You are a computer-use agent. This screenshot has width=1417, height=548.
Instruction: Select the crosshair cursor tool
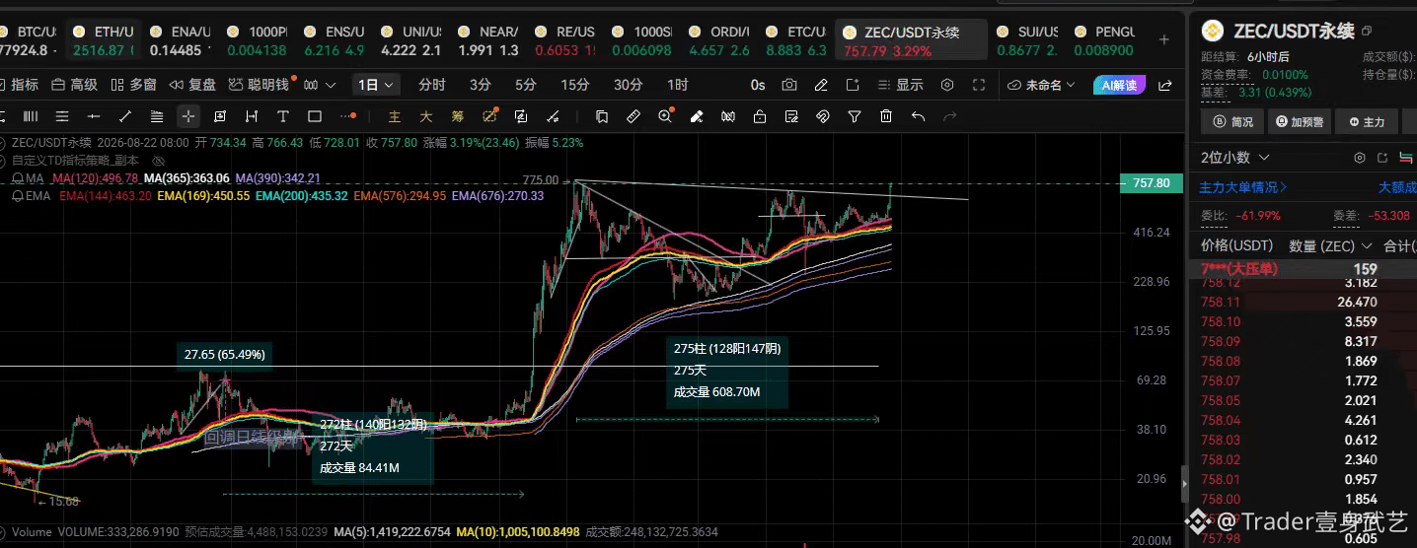tap(188, 116)
